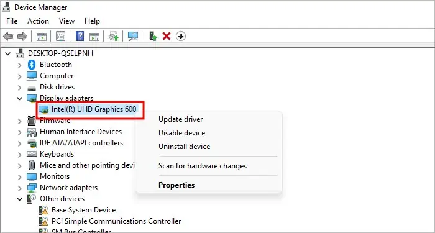Expand the Bluetooth category
Viewport: 435px width, 233px height.
pos(19,65)
